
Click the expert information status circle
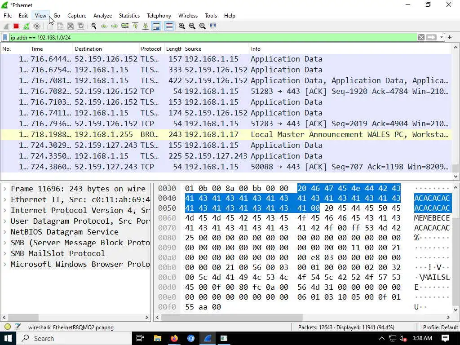coord(8,327)
